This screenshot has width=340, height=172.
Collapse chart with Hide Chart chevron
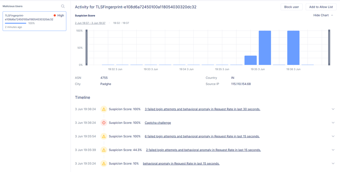tap(332, 15)
